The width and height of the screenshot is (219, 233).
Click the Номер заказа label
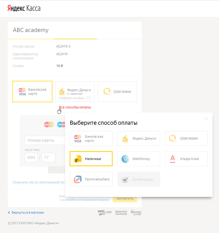tap(23, 46)
